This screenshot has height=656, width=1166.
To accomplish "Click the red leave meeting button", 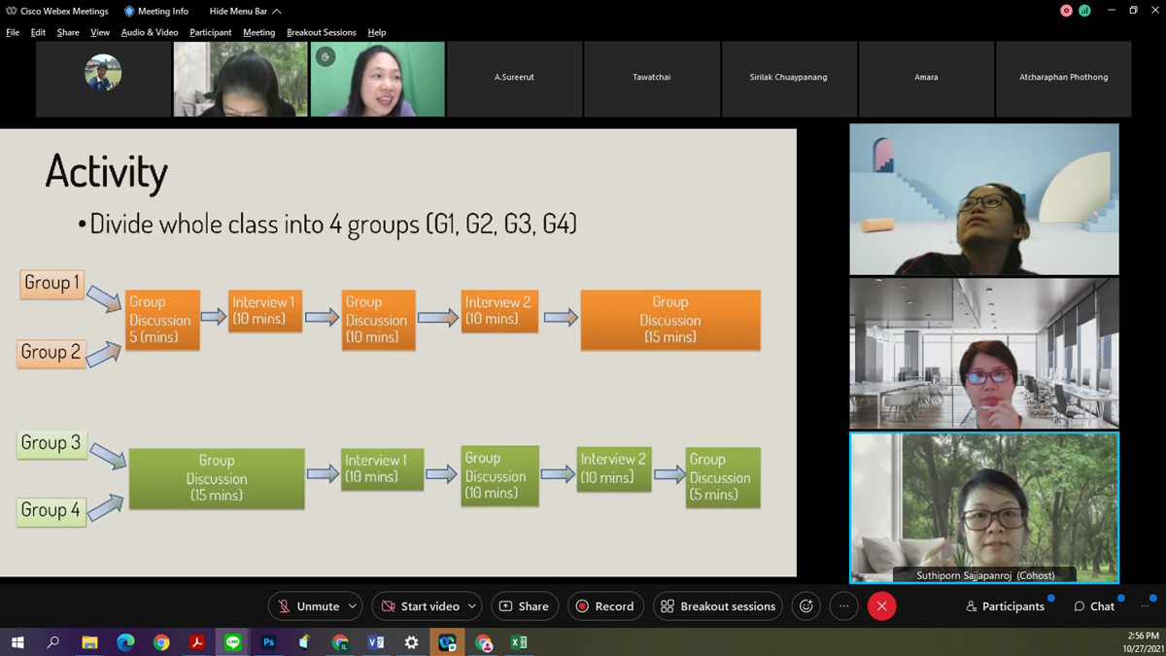I will 881,606.
